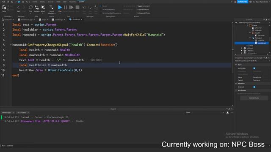Open the FILE menu
The image size is (271, 152).
coord(3,2)
